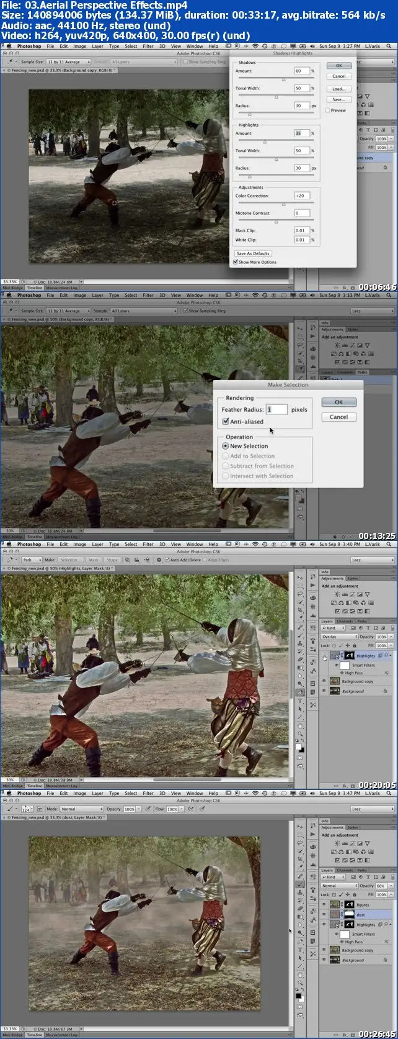Add a Brightness/Contrast adjustment in the 00:20:05 frame
Screen dimensions: 398x1039
tap(337, 594)
